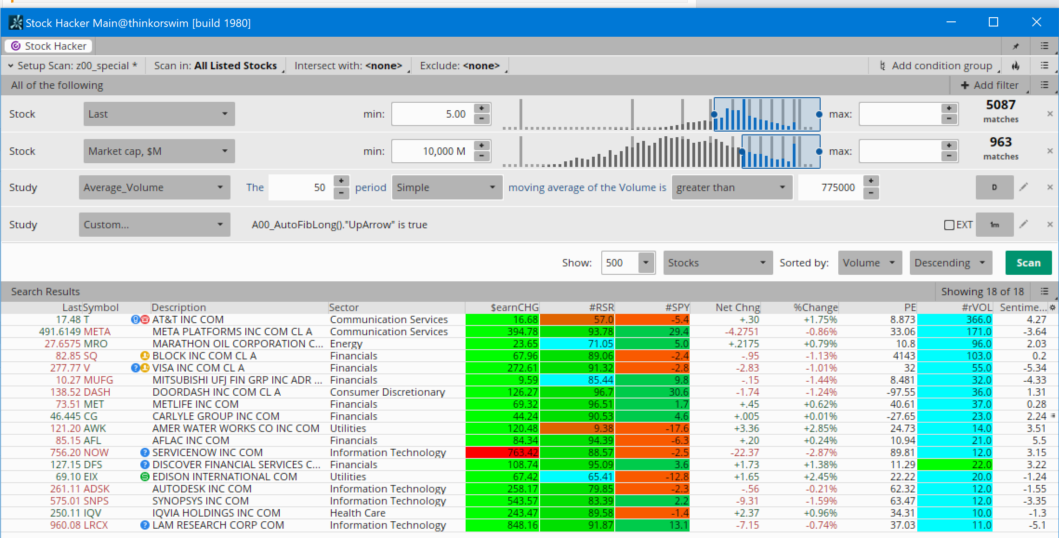Viewport: 1059px width, 538px height.
Task: Click the Last min input field showing 5.00
Action: 433,114
